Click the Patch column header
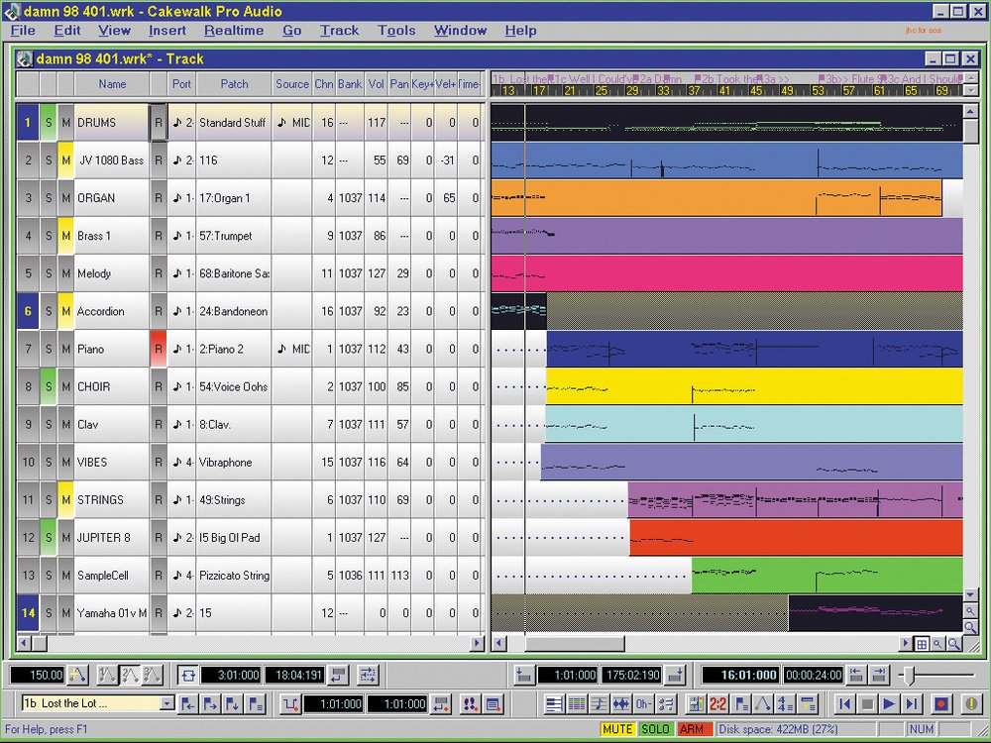 [x=234, y=84]
